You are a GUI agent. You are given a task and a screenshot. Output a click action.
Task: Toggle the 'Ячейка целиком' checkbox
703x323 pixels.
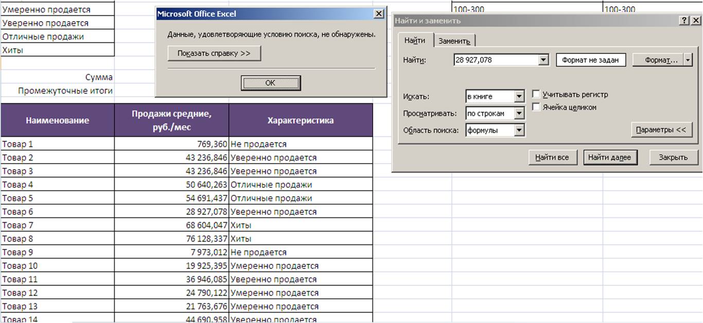point(536,107)
